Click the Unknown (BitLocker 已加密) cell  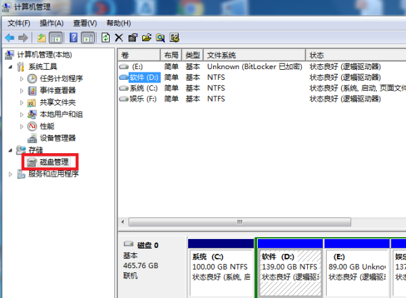(x=254, y=66)
